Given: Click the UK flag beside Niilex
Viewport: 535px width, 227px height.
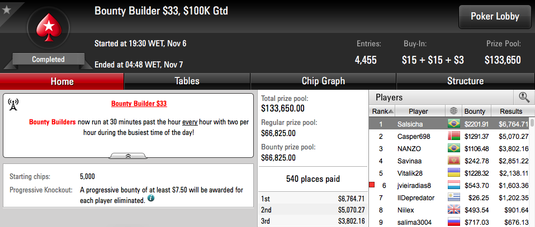Looking at the screenshot, I should pyautogui.click(x=454, y=210).
